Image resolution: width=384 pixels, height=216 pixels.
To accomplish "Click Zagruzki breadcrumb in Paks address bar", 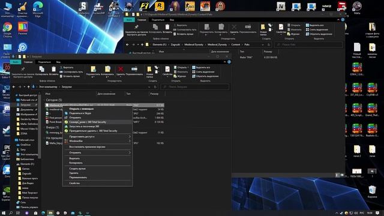I will coord(175,44).
